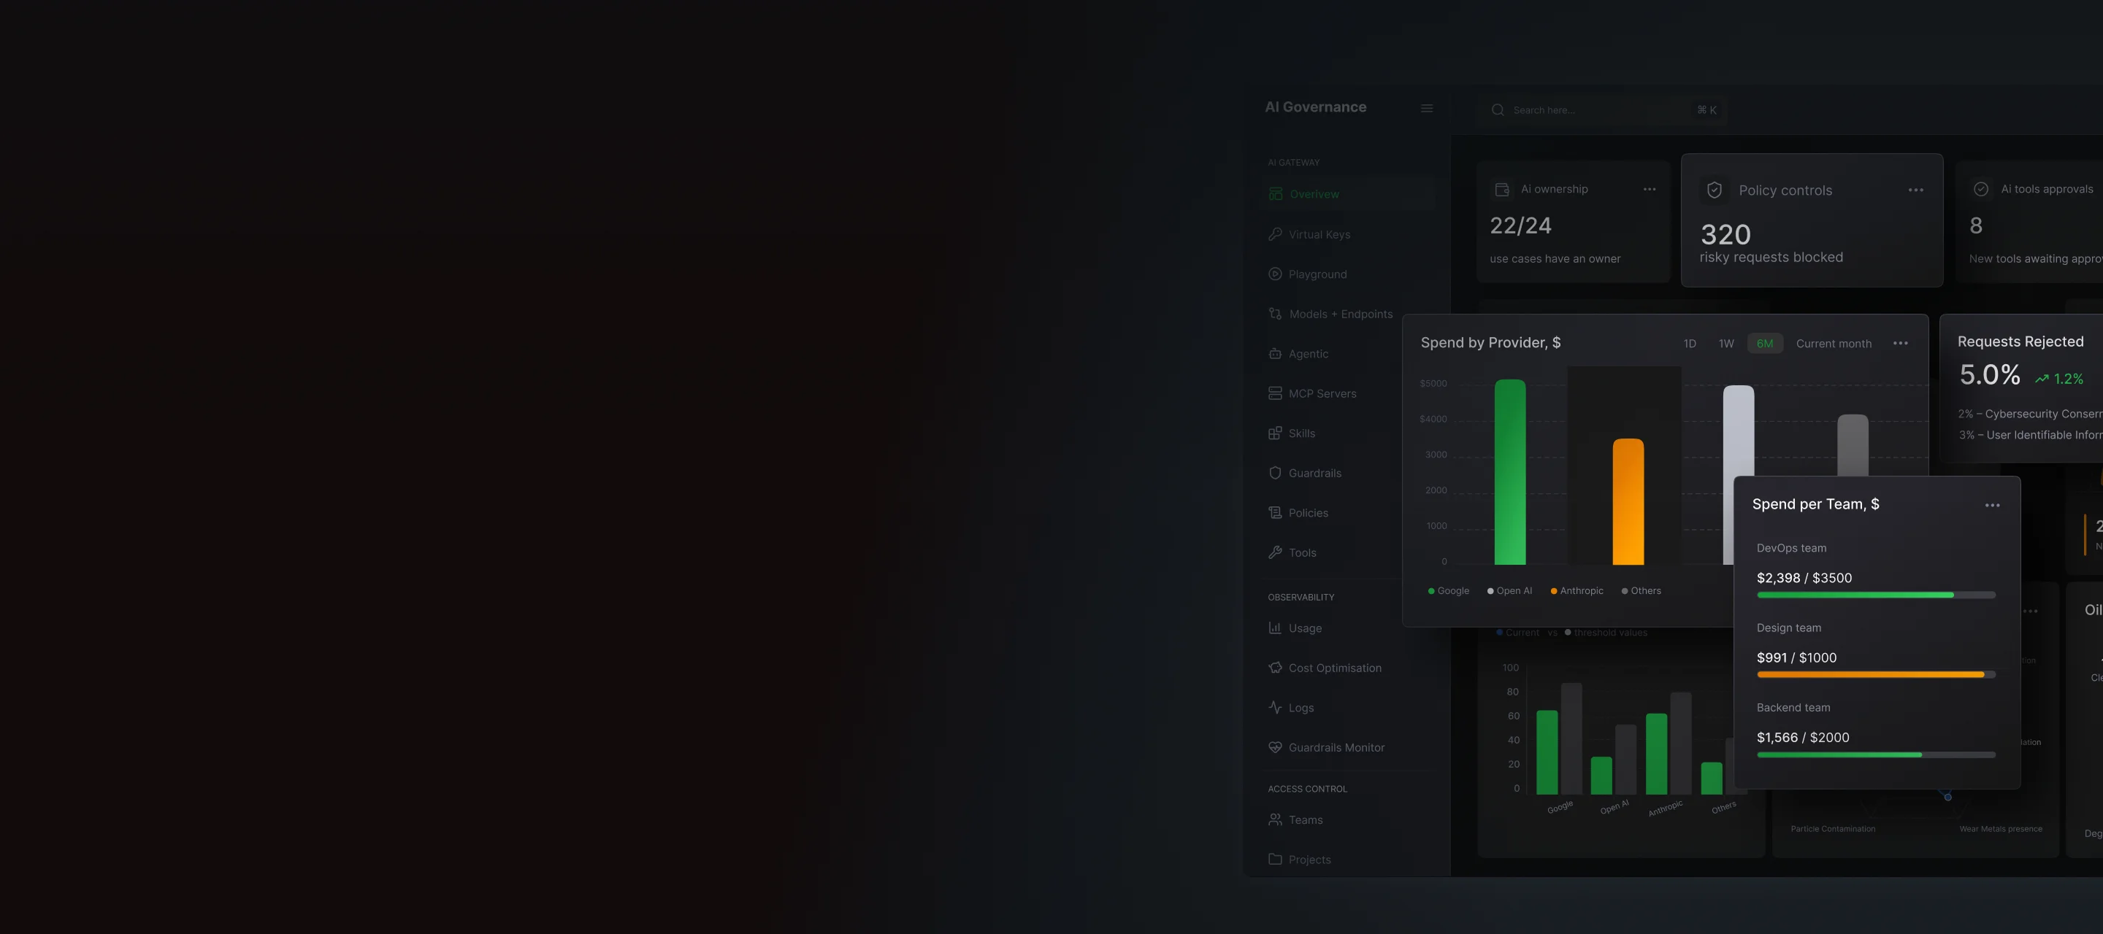The height and width of the screenshot is (934, 2103).
Task: Select the Playground play icon
Action: pyautogui.click(x=1274, y=274)
